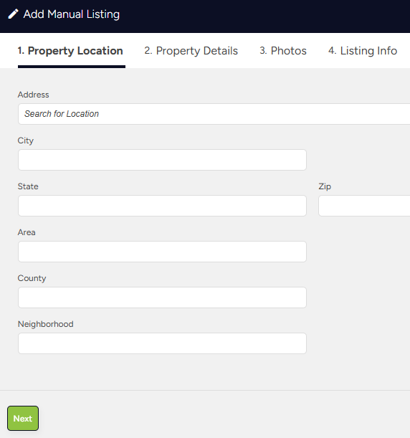Activate the Zip input field
This screenshot has height=438, width=410.
click(364, 206)
